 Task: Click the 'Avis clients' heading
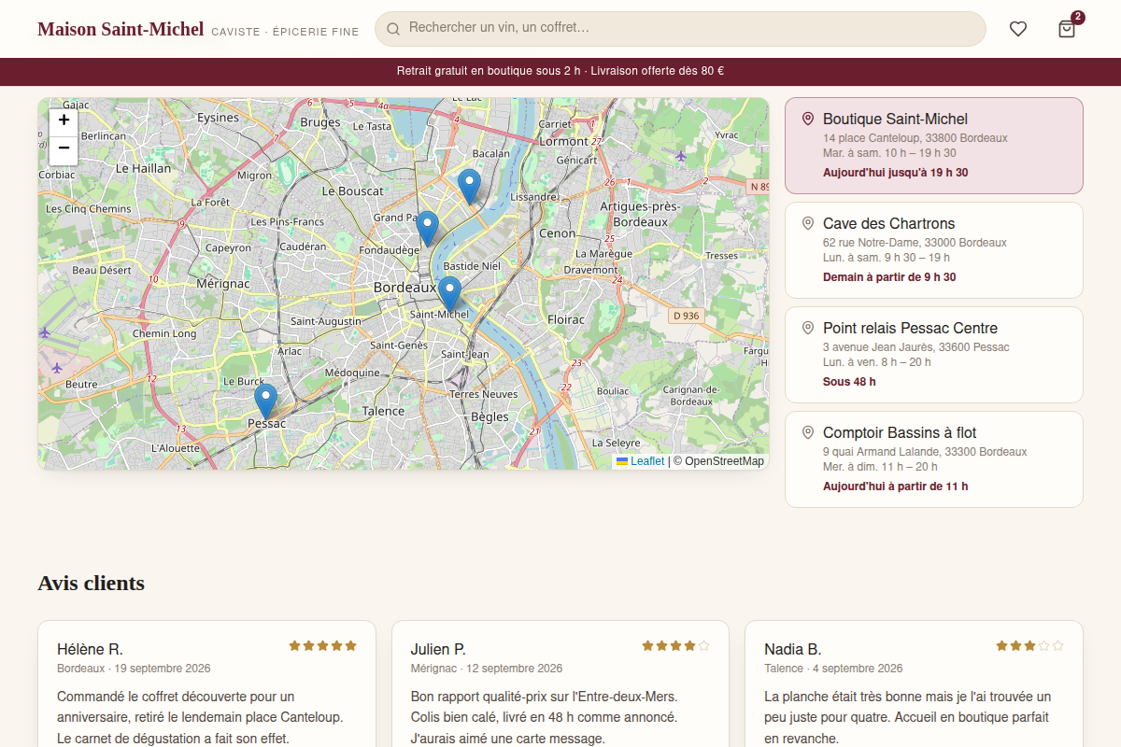[91, 584]
